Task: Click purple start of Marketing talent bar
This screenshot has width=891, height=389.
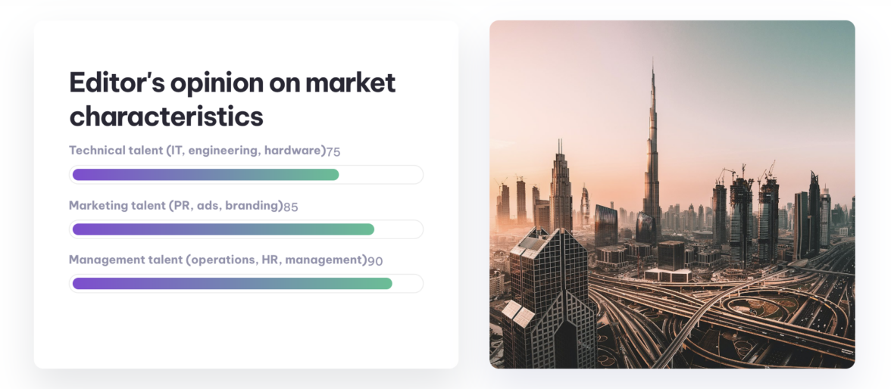Action: point(83,229)
